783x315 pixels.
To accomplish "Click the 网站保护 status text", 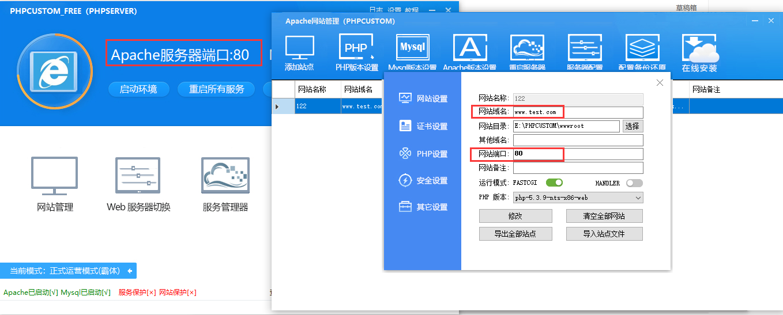I will coord(178,293).
